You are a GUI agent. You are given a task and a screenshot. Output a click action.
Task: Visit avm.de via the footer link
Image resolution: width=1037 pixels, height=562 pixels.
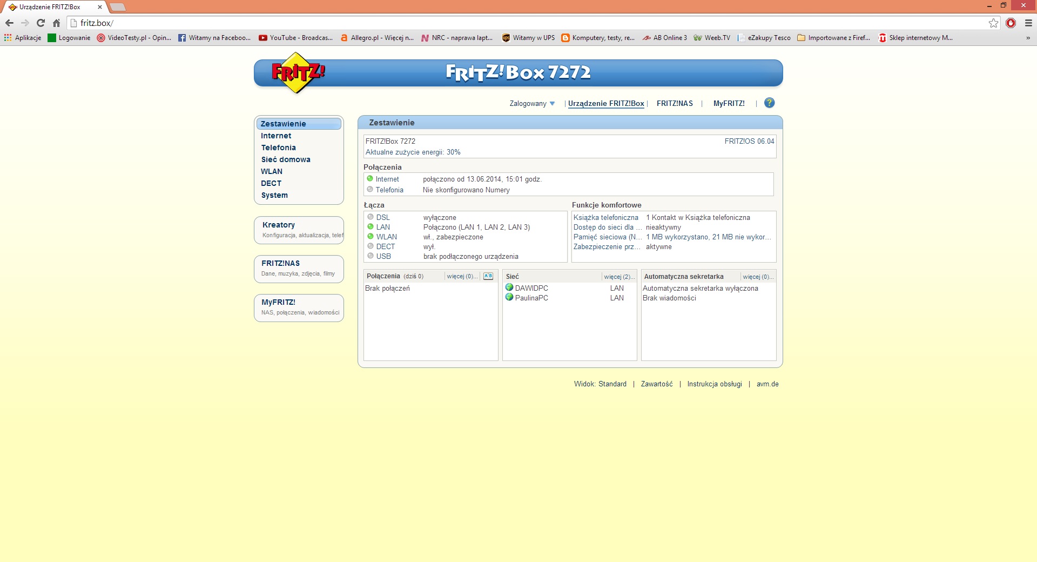click(x=767, y=384)
